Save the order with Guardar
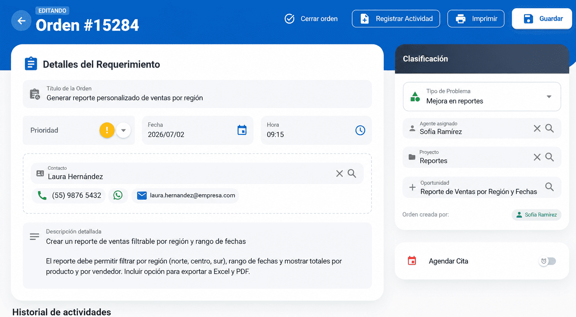 coord(542,19)
